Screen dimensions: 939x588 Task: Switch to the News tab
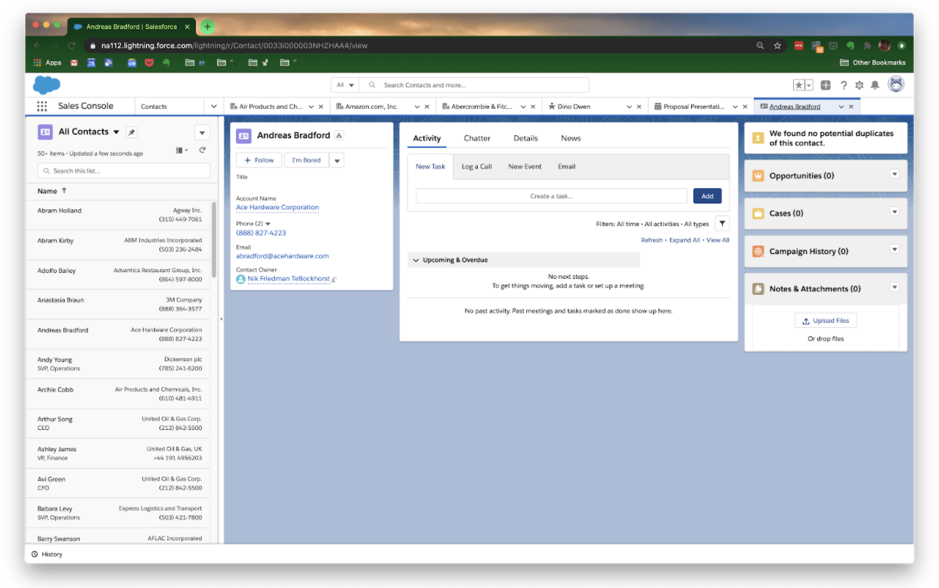(x=571, y=138)
